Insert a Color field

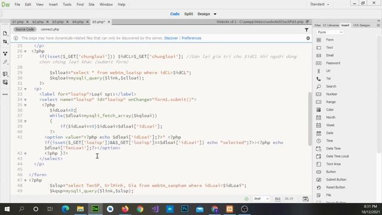[x=329, y=110]
